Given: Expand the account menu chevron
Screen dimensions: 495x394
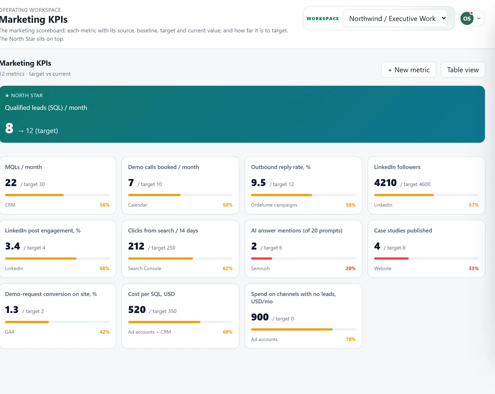Looking at the screenshot, I should click(479, 19).
